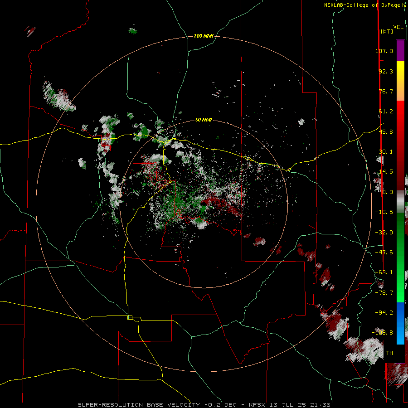Click the 50 NMI range ring label
The width and height of the screenshot is (408, 408).
(x=204, y=120)
